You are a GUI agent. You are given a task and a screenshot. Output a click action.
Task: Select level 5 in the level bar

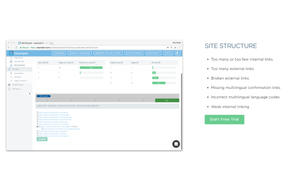click(x=143, y=100)
